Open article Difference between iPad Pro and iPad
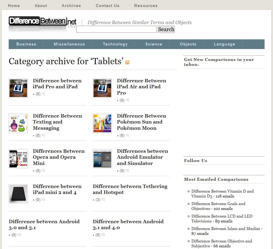 [x=57, y=84]
